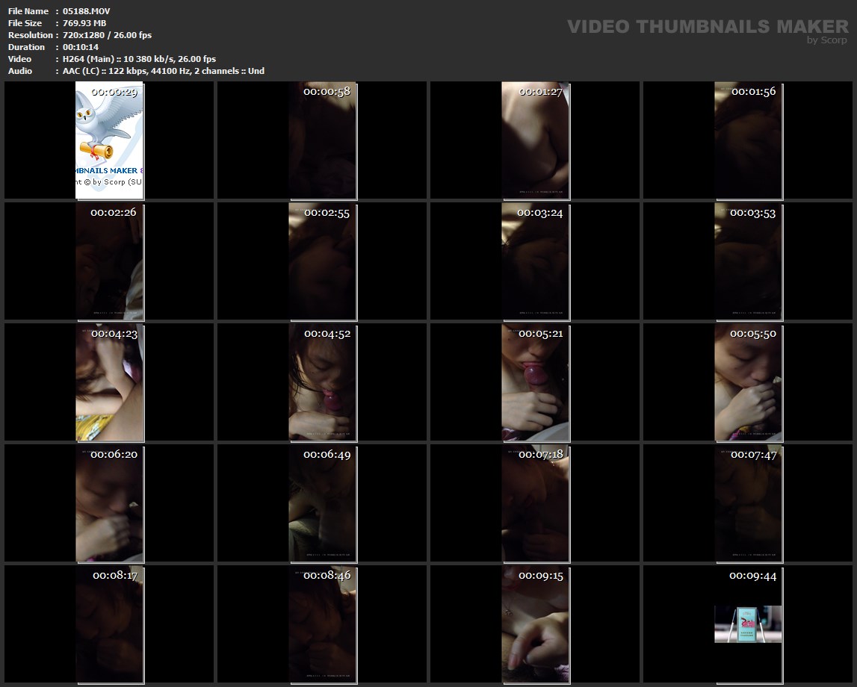Click the Audio label
The height and width of the screenshot is (687, 857).
pos(20,71)
